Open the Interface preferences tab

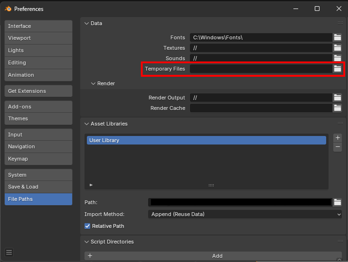pyautogui.click(x=38, y=26)
